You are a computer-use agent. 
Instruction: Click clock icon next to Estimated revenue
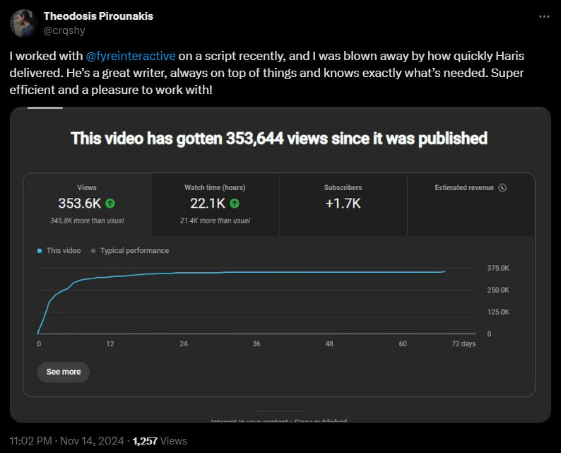coord(502,188)
